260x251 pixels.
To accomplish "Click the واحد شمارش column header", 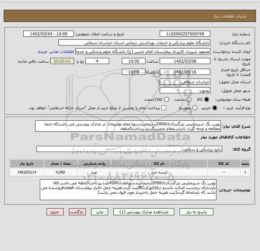I will (x=94, y=163).
